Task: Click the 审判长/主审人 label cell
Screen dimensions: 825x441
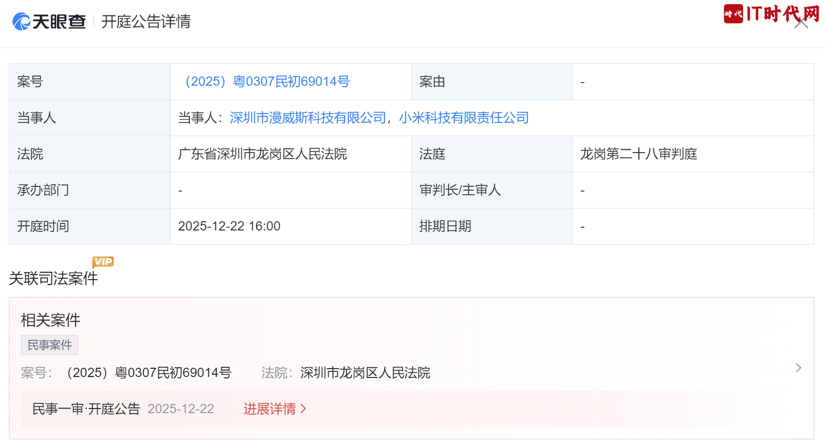Action: [492, 190]
